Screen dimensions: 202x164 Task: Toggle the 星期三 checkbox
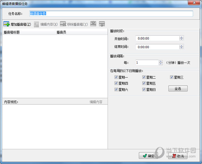coord(172,77)
